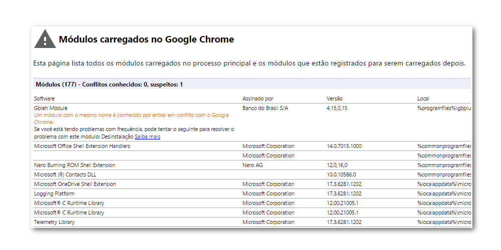Select Nero Burning ROM Shell Extension row
Viewport: 501px width, 250px height.
74,165
